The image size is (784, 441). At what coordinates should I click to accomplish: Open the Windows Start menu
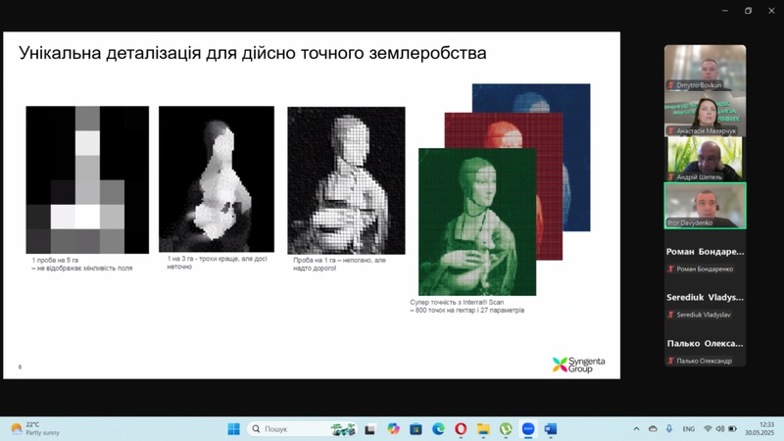pyautogui.click(x=233, y=429)
